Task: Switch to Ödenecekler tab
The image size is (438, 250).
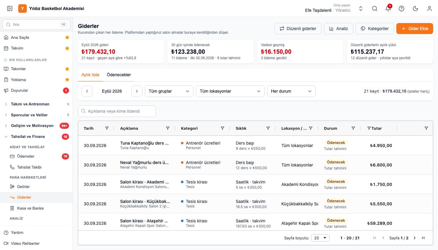Action: [x=119, y=75]
